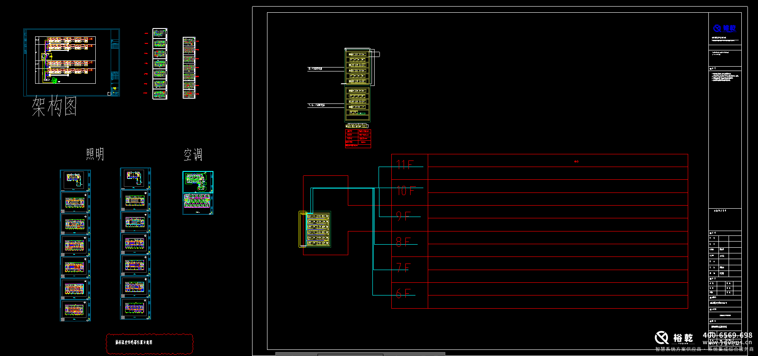Click the upper 空调 floor plan thumbnail

[x=198, y=182]
